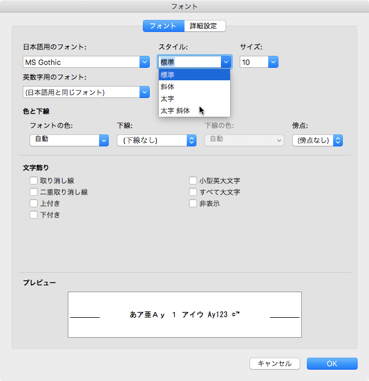The height and width of the screenshot is (381, 369).
Task: Open the Japanese font dropdown arrow
Action: point(143,62)
